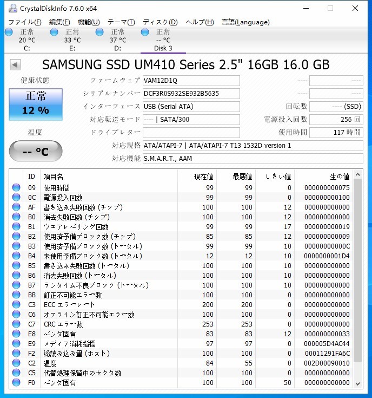Click status orb of row E9 メディア消耗指標
The width and height of the screenshot is (372, 398).
point(16,343)
